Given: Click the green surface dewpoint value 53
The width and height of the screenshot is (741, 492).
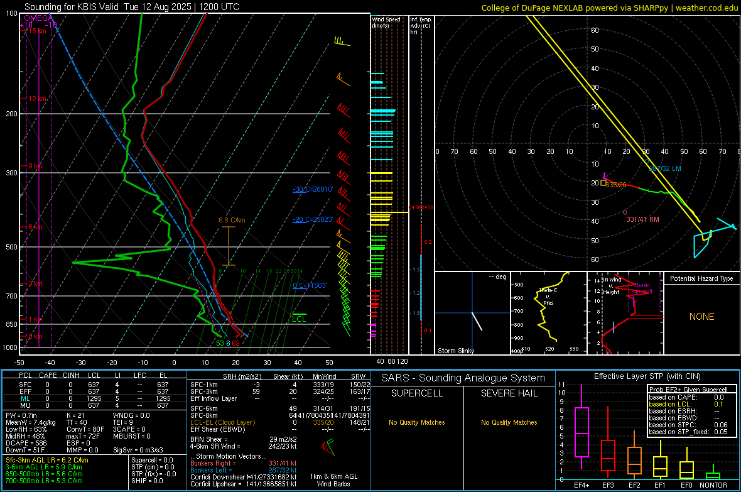Looking at the screenshot, I should point(220,344).
